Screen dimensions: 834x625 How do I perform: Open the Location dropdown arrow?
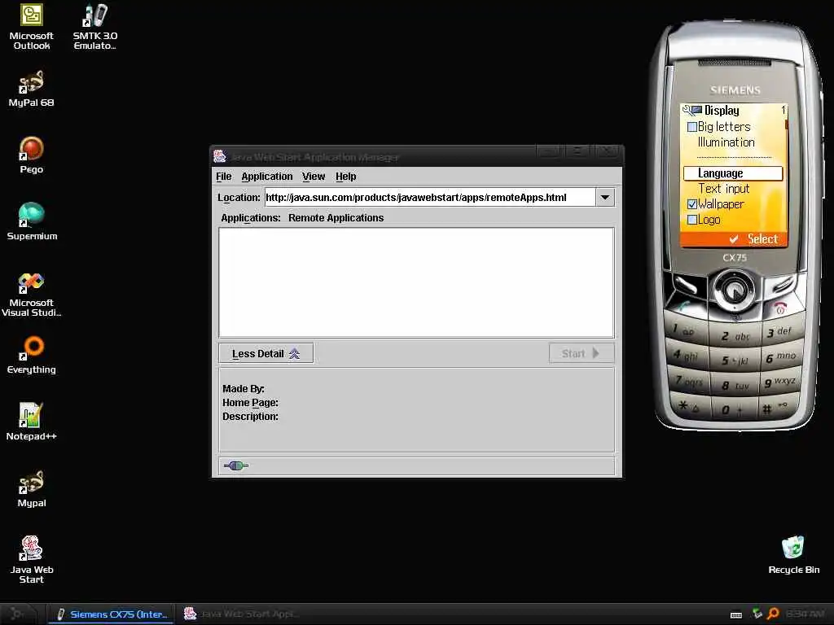[x=605, y=197]
